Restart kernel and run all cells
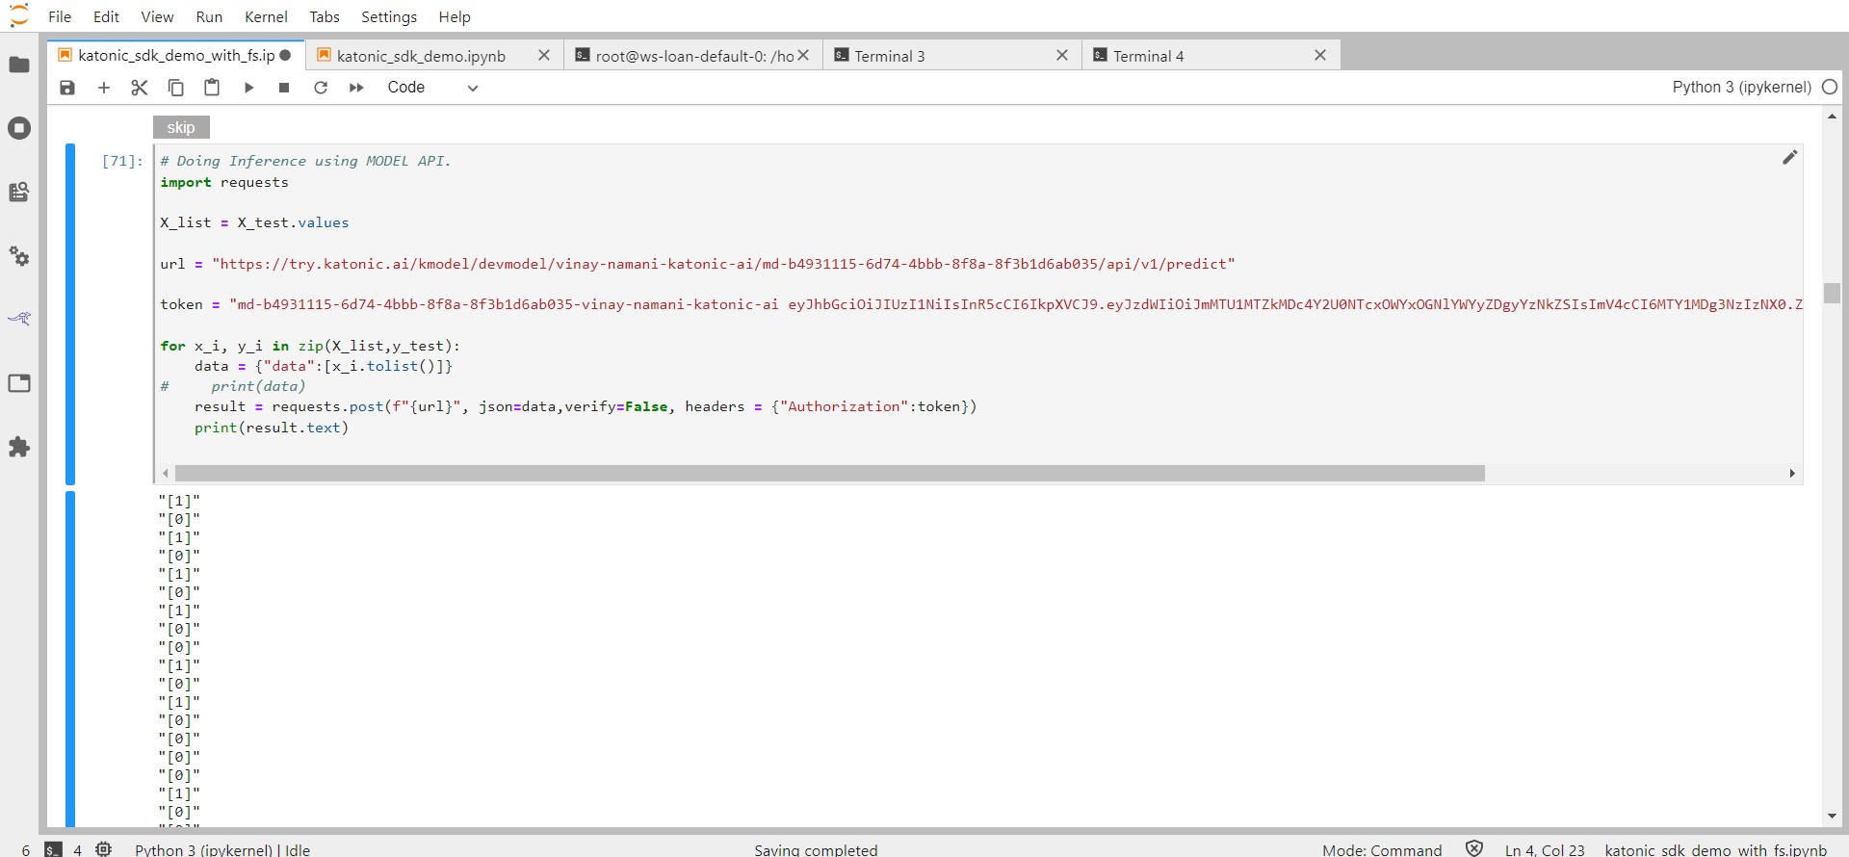 [x=356, y=88]
